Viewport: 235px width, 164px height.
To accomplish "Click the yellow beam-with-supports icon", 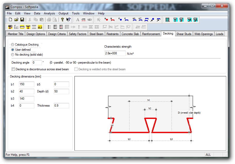I will click(40, 27).
